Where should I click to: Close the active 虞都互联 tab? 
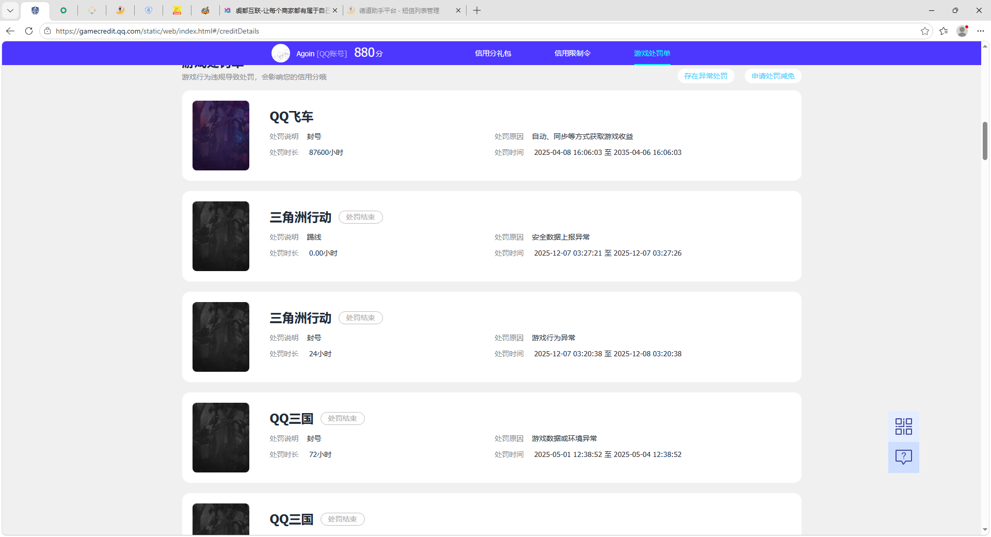click(x=335, y=10)
